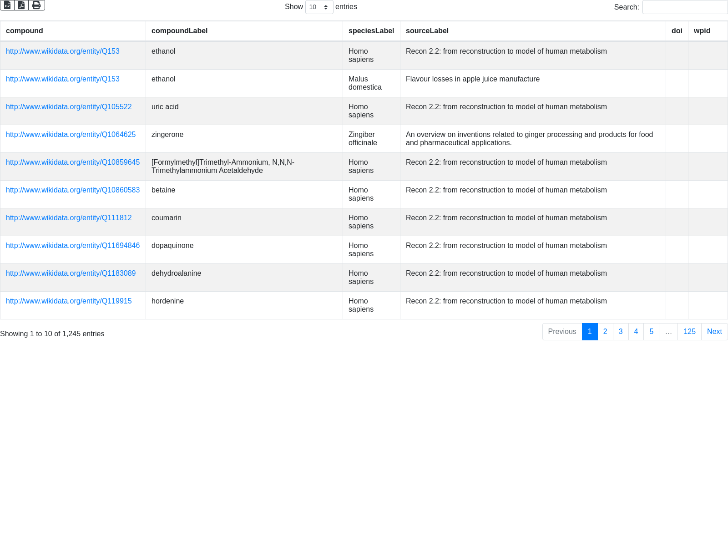Click the Next pagination button
Image resolution: width=728 pixels, height=546 pixels.
point(714,332)
